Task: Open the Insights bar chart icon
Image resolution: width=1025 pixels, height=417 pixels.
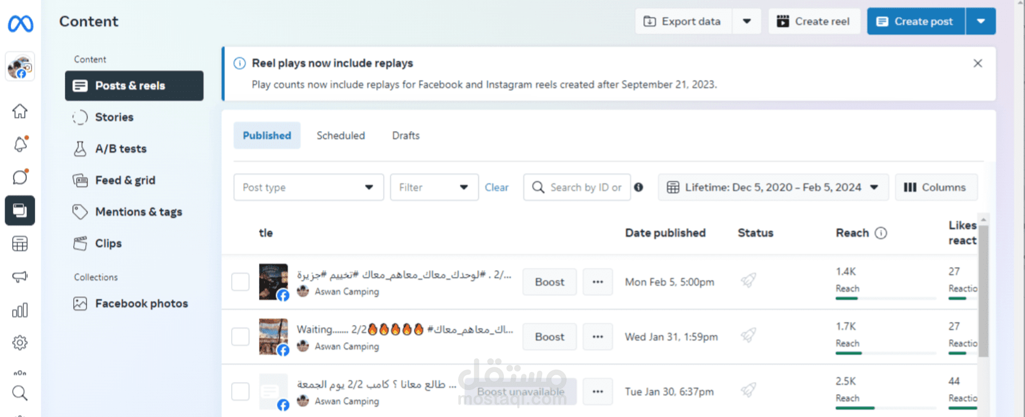Action: coord(20,310)
